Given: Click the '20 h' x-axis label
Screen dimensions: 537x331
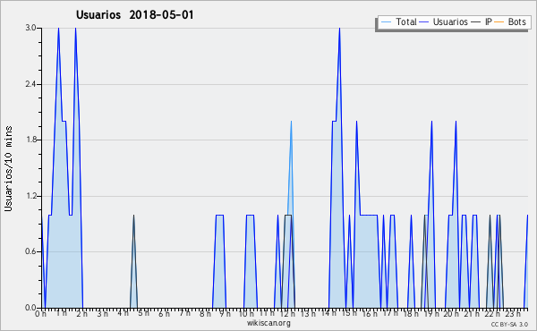Looking at the screenshot, I should (x=452, y=314).
